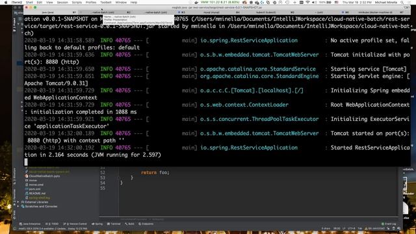416x234 pixels.
Task: Select the Scratches and Consoles tree label
Action: coord(41,206)
